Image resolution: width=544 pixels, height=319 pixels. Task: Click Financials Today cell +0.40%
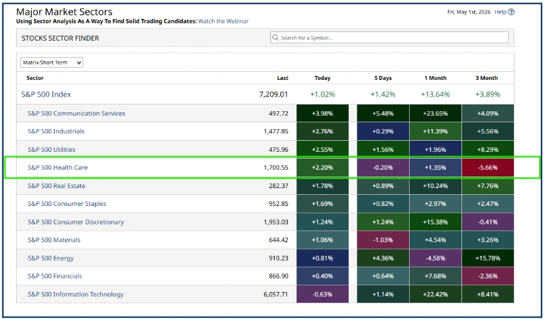(322, 276)
